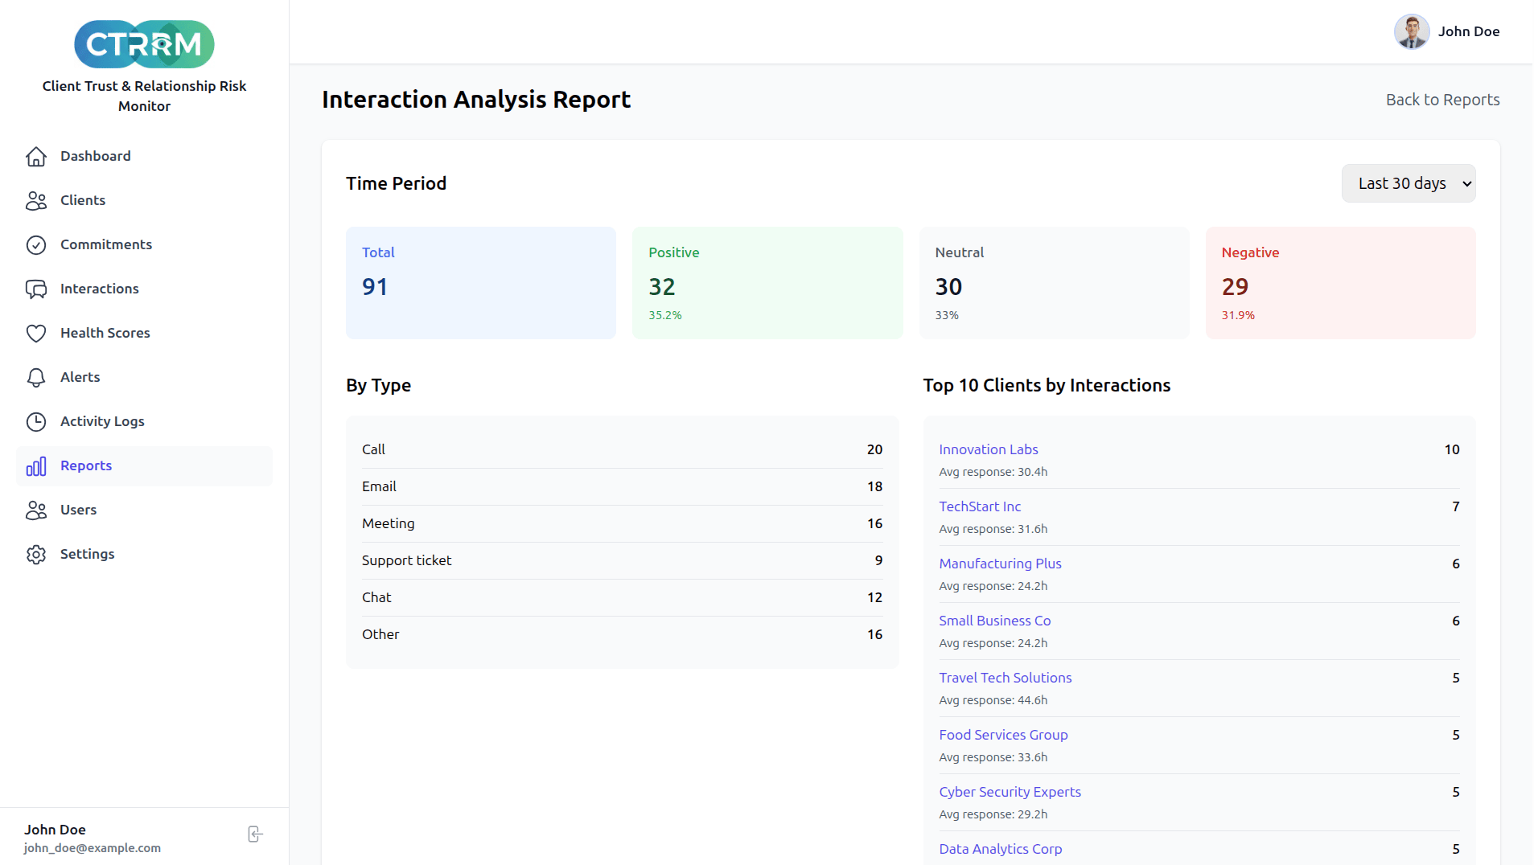The width and height of the screenshot is (1534, 865).
Task: Click the Commitments checkmark icon
Action: [36, 244]
